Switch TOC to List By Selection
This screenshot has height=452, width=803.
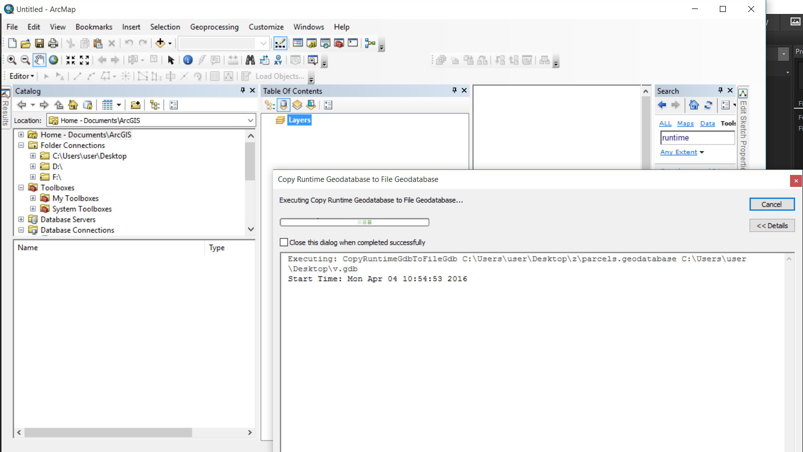[x=311, y=105]
